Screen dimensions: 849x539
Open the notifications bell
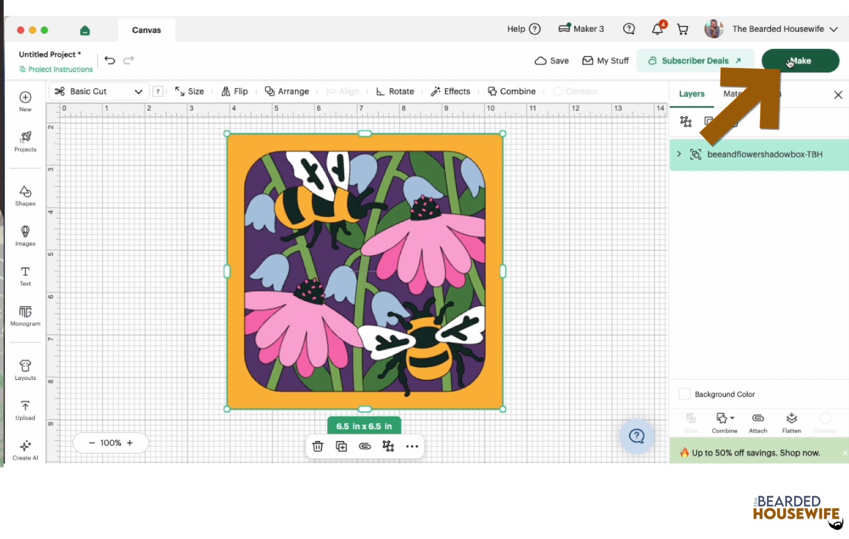click(x=658, y=29)
